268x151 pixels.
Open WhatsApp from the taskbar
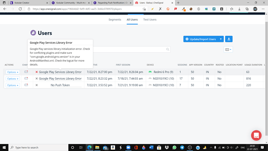[174, 147]
